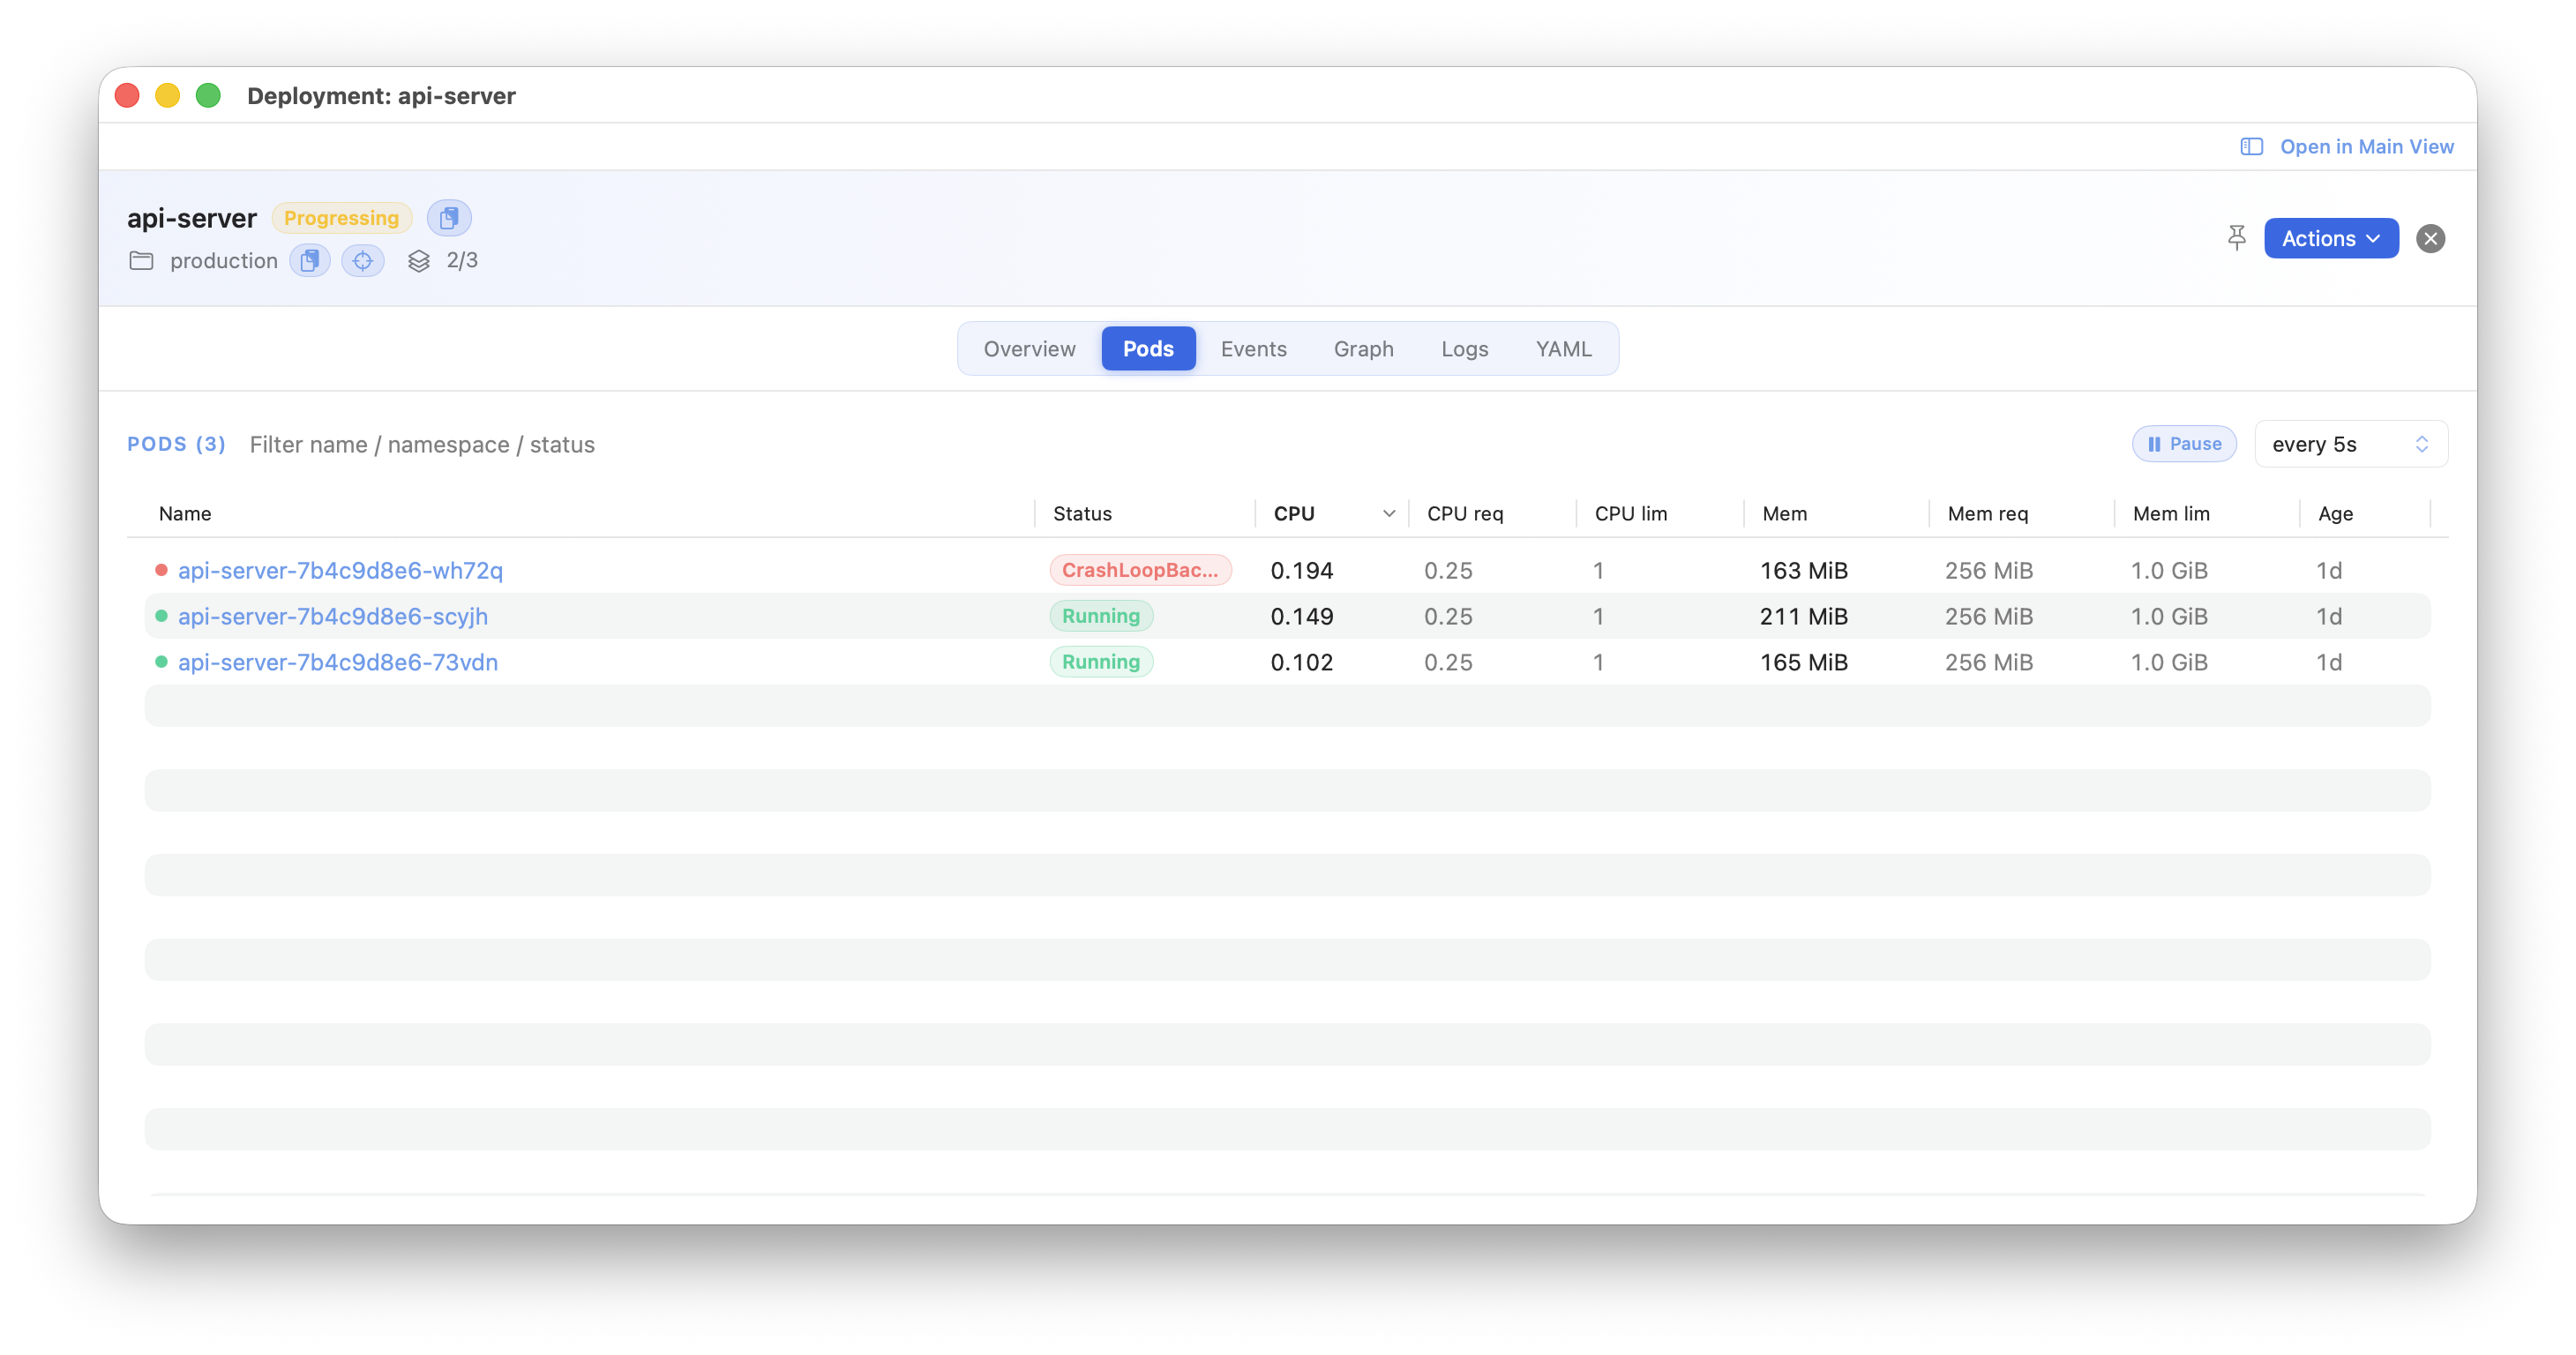2576x1355 pixels.
Task: Open the Actions dropdown menu
Action: pyautogui.click(x=2330, y=238)
